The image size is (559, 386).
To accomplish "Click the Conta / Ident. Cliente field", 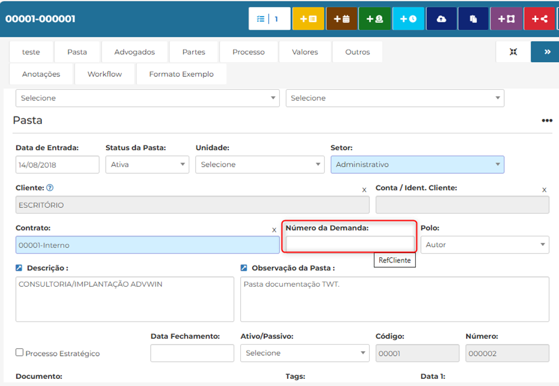I will pos(463,205).
